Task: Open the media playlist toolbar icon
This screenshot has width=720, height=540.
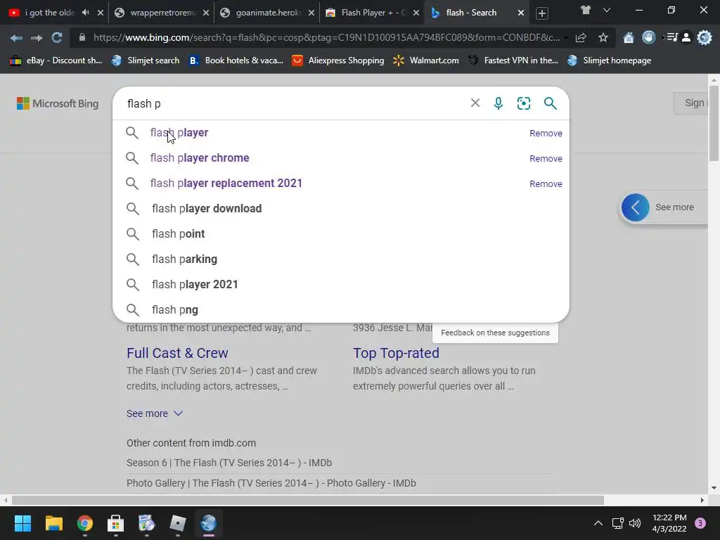Action: (671, 37)
